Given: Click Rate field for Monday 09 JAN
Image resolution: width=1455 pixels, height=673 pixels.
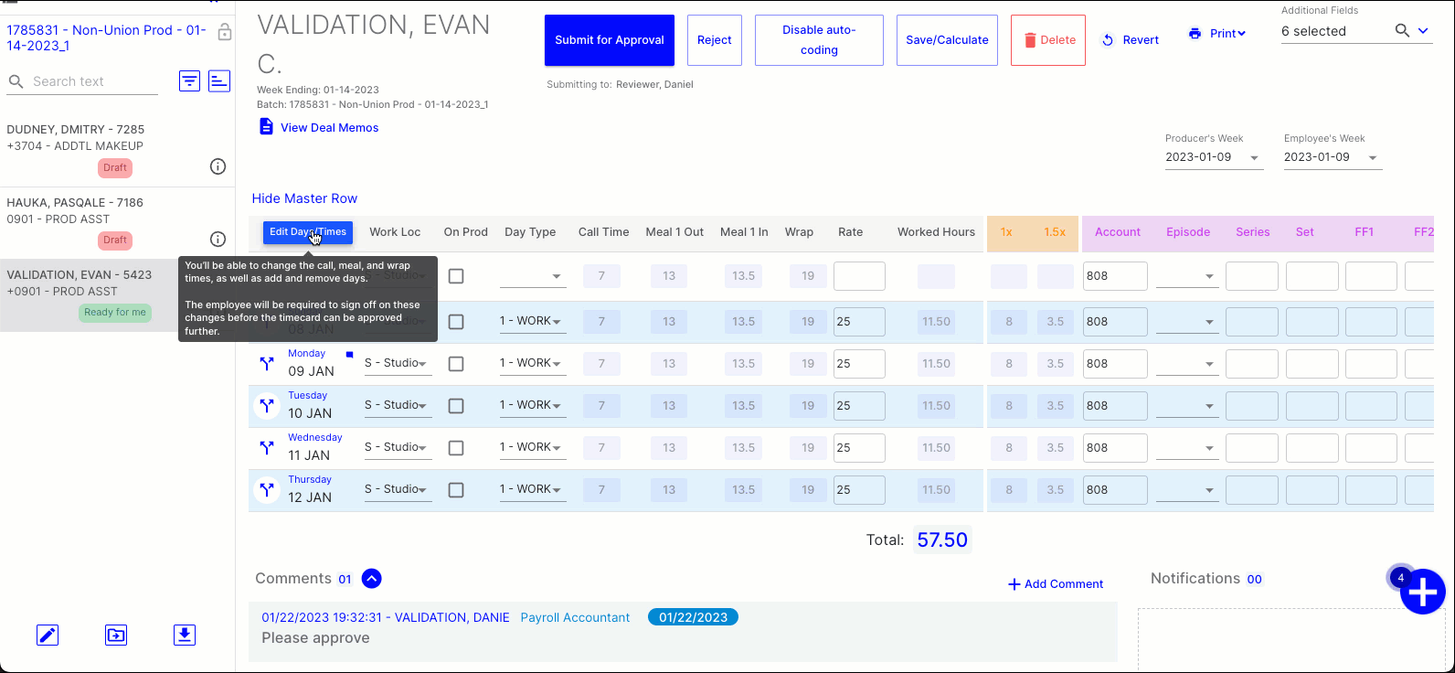Looking at the screenshot, I should pyautogui.click(x=859, y=364).
